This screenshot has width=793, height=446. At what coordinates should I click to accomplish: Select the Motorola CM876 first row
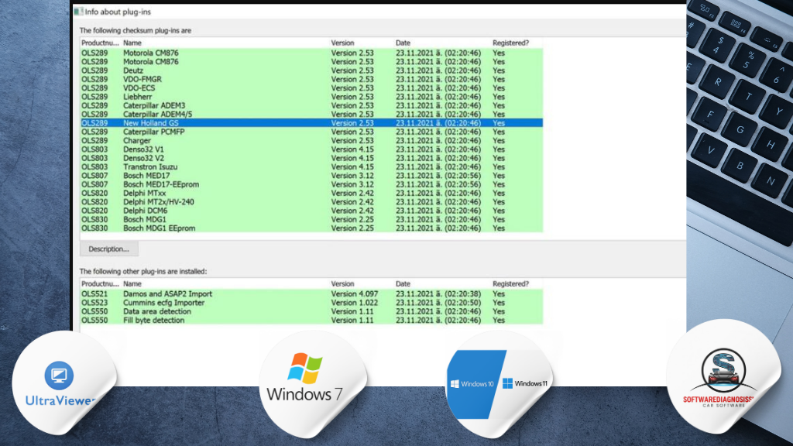[150, 53]
